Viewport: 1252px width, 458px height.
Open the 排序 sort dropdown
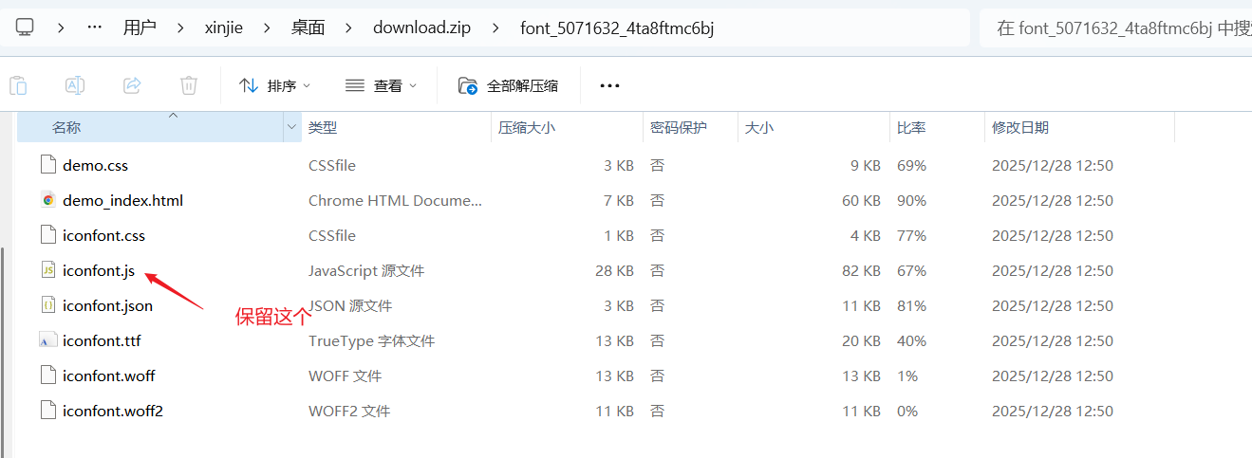tap(275, 85)
